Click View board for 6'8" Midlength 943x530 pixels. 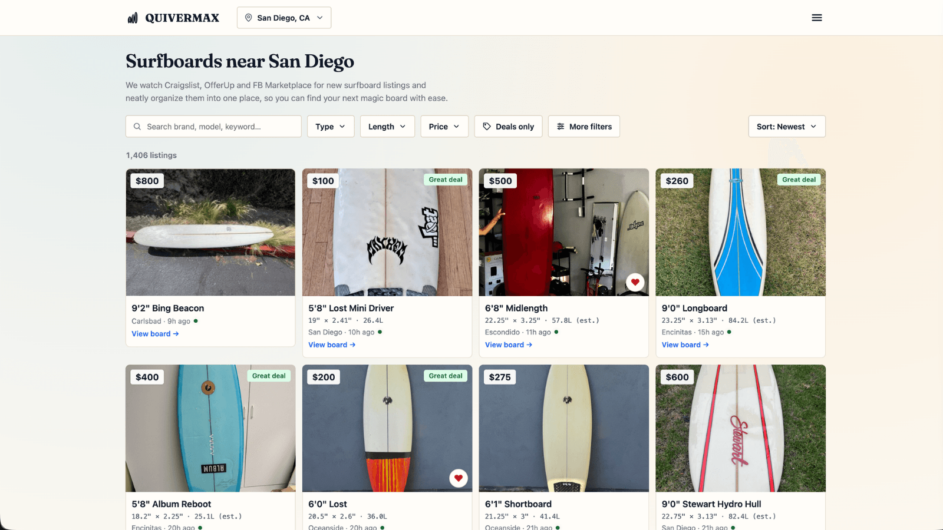[x=509, y=345]
